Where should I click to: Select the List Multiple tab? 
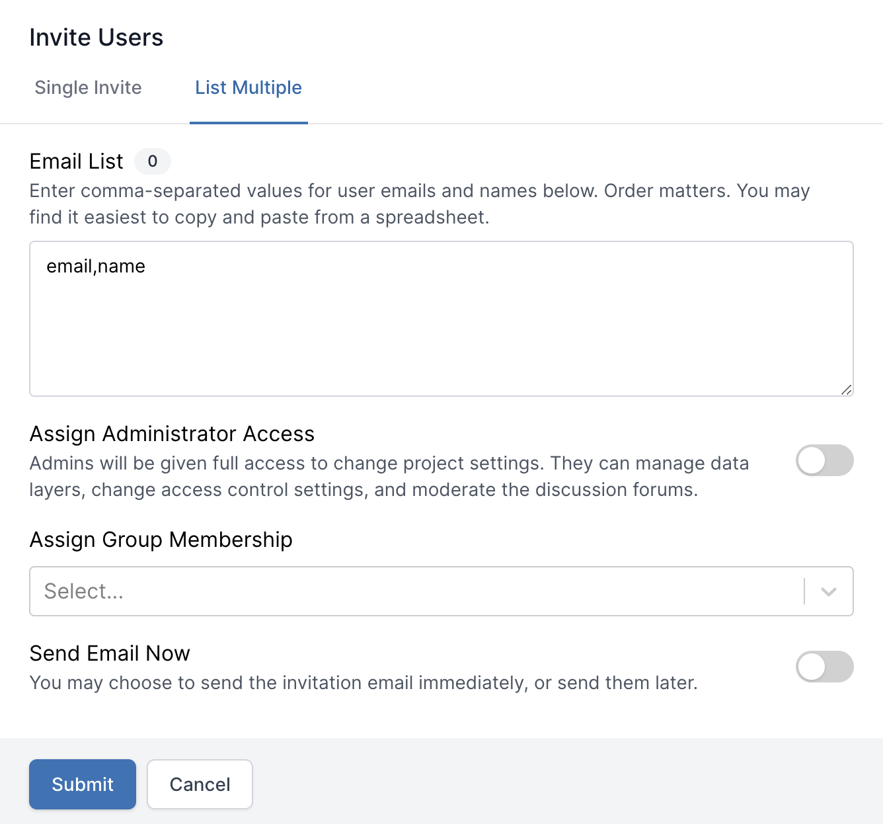tap(249, 88)
